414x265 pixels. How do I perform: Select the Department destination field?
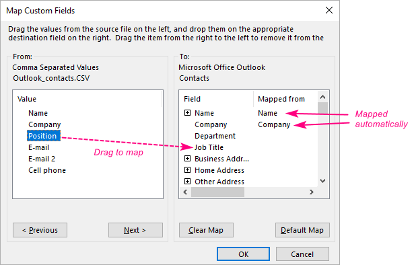point(215,136)
